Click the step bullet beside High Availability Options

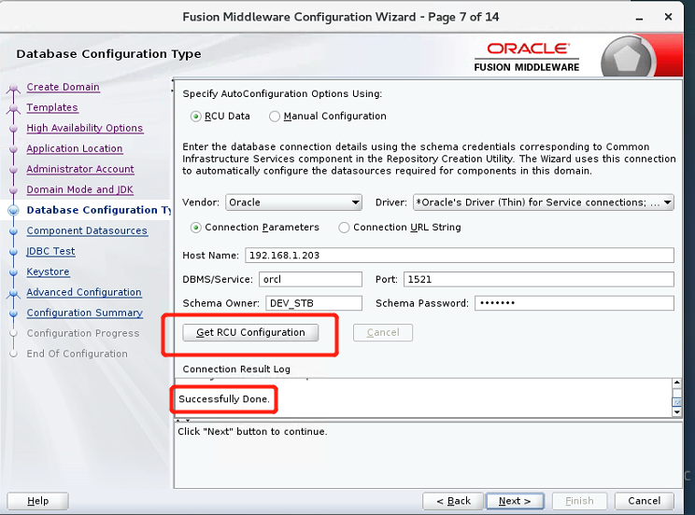click(14, 128)
